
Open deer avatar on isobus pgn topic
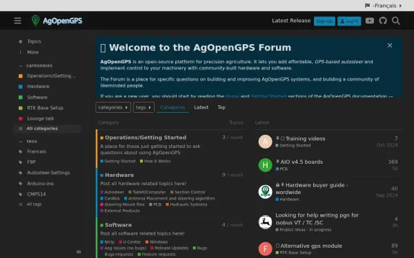point(265,222)
